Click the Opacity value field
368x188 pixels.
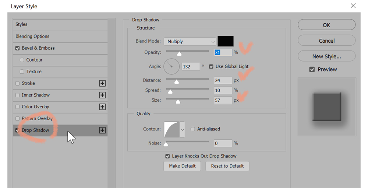click(223, 52)
